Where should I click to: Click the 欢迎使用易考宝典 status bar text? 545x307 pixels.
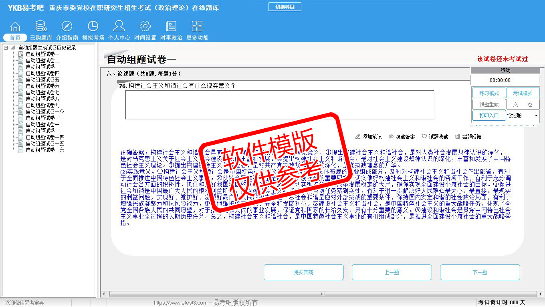click(24, 303)
